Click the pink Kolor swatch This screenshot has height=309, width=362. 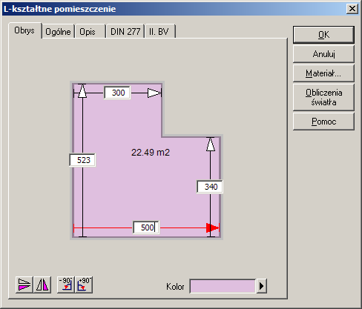click(x=223, y=286)
